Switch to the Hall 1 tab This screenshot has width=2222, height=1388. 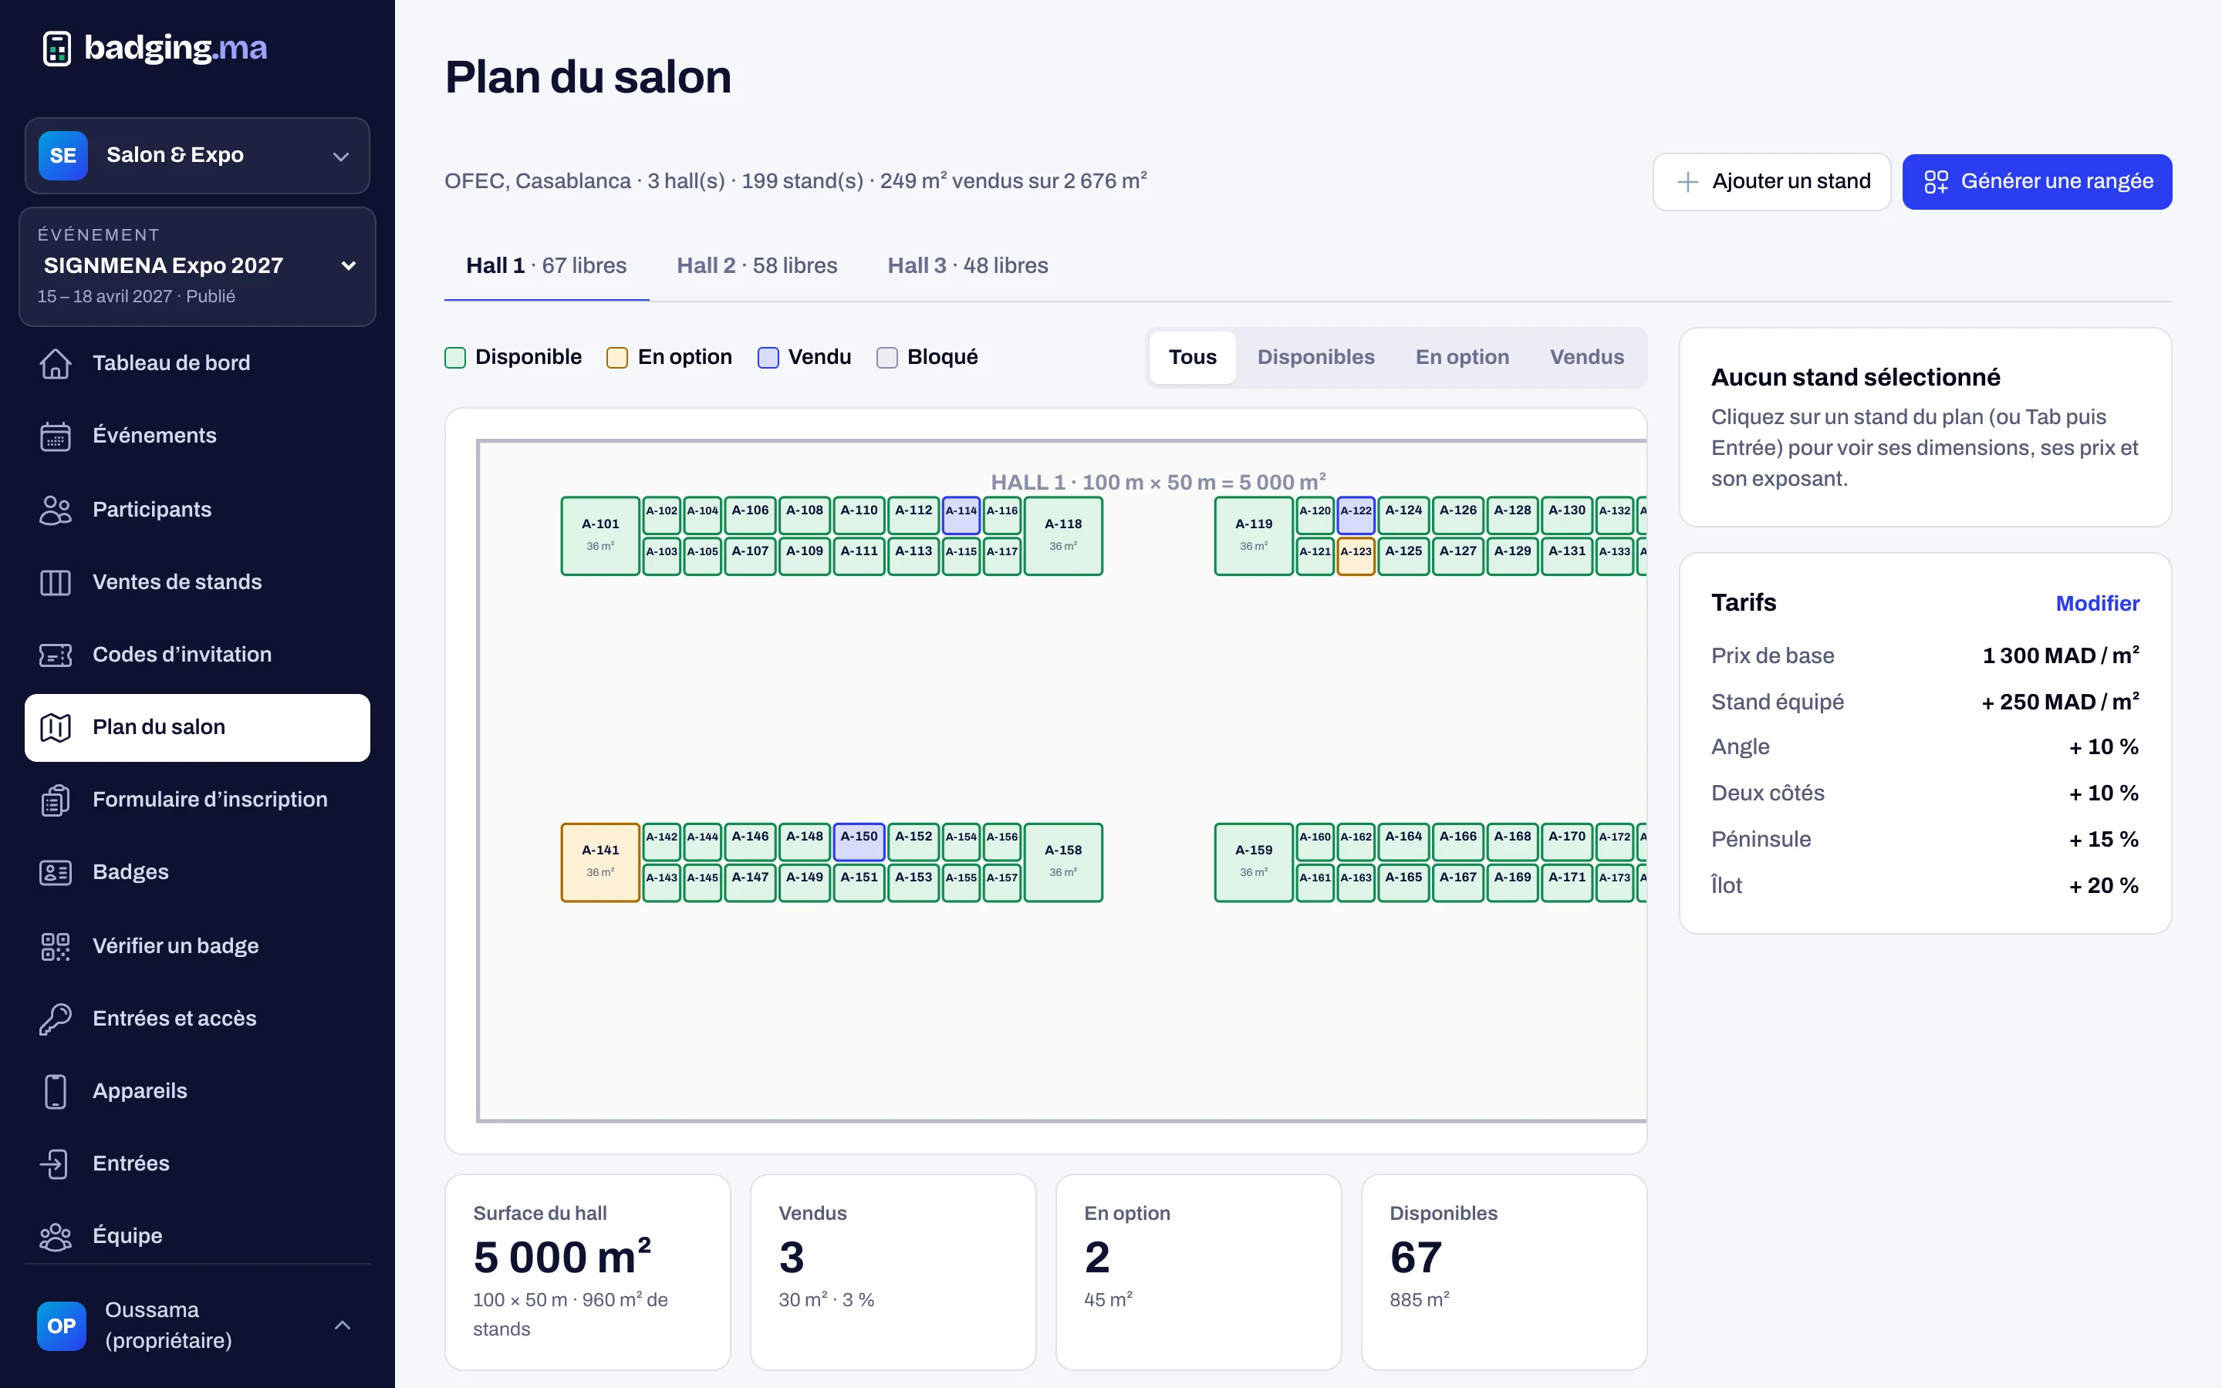tap(546, 265)
